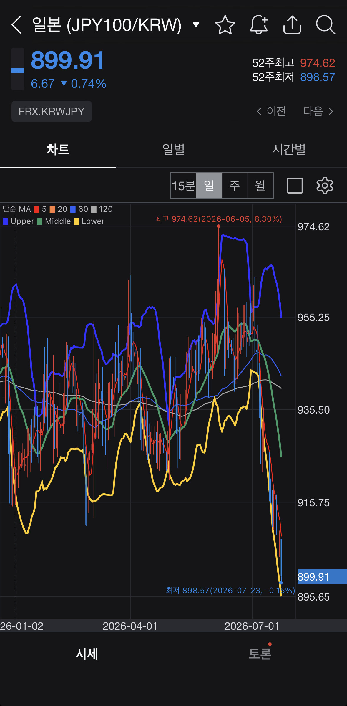Image resolution: width=347 pixels, height=706 pixels.
Task: Set a price alert bell
Action: (259, 25)
